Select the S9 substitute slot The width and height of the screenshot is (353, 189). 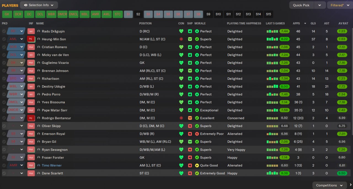(x=208, y=14)
